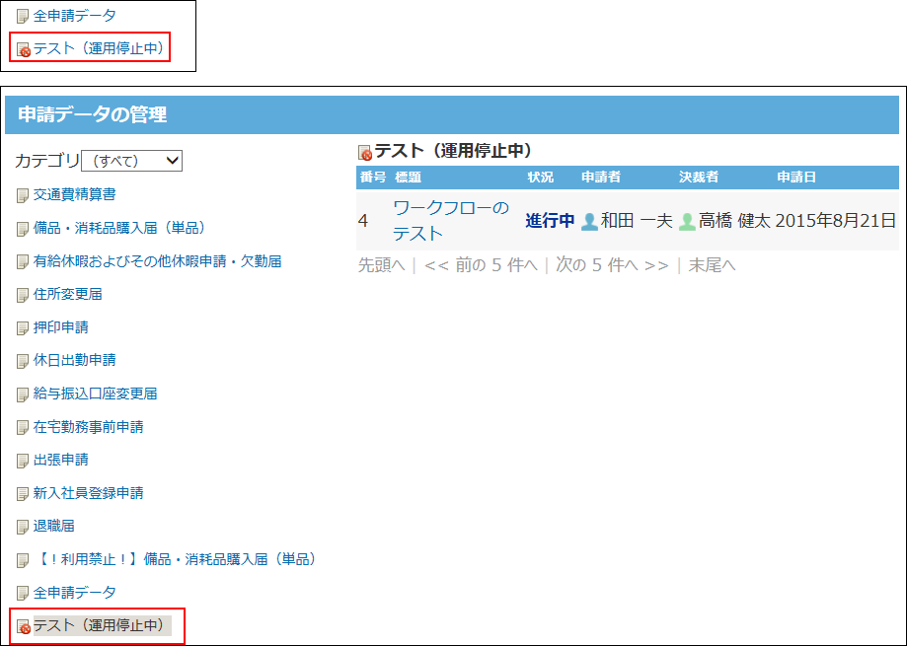Open 全申請データ in the management list
The width and height of the screenshot is (907, 646).
point(75,593)
